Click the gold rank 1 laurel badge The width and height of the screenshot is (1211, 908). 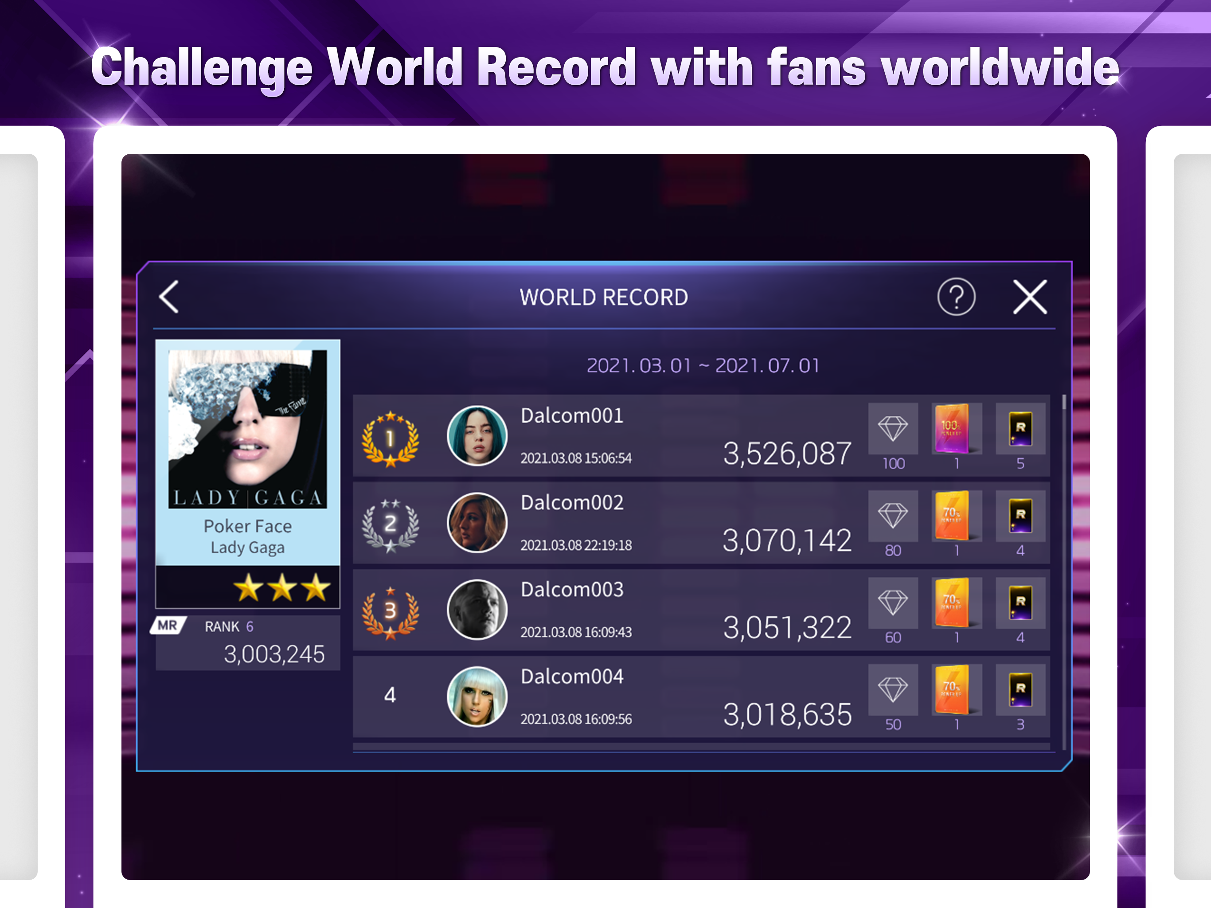click(x=391, y=438)
